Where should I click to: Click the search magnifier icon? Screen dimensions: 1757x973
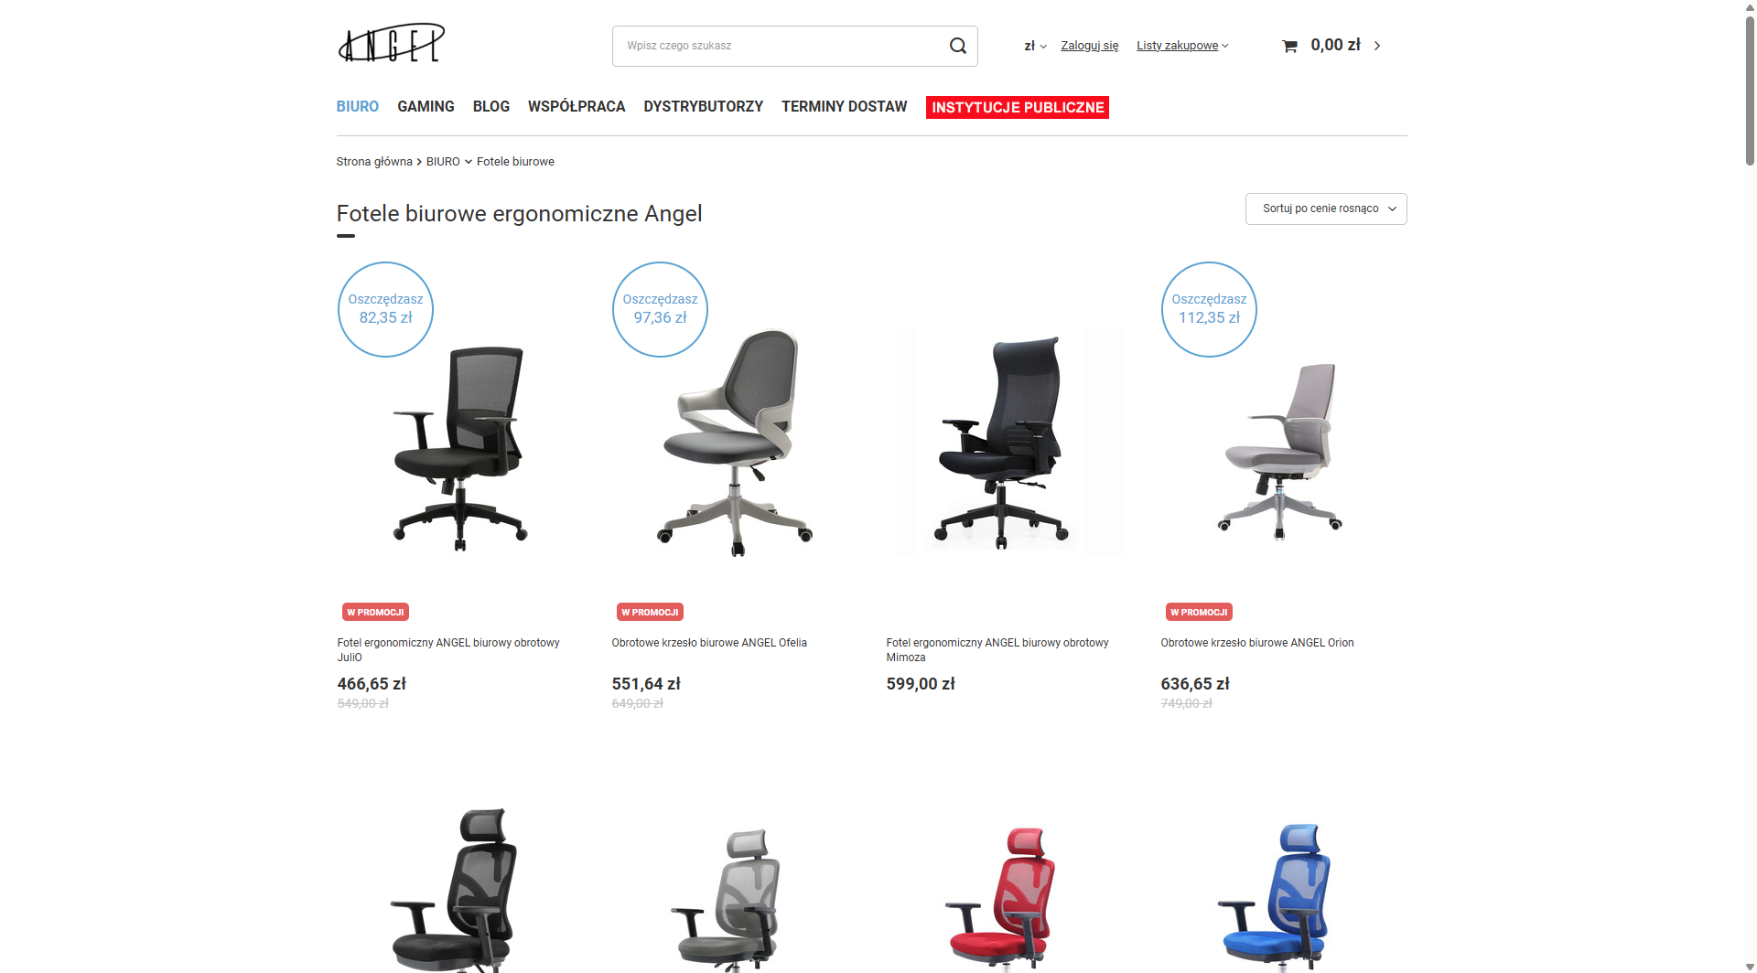pos(957,46)
